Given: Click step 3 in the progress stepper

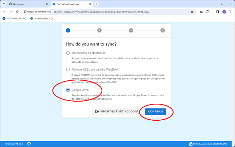Looking at the screenshot, I should point(131,30).
